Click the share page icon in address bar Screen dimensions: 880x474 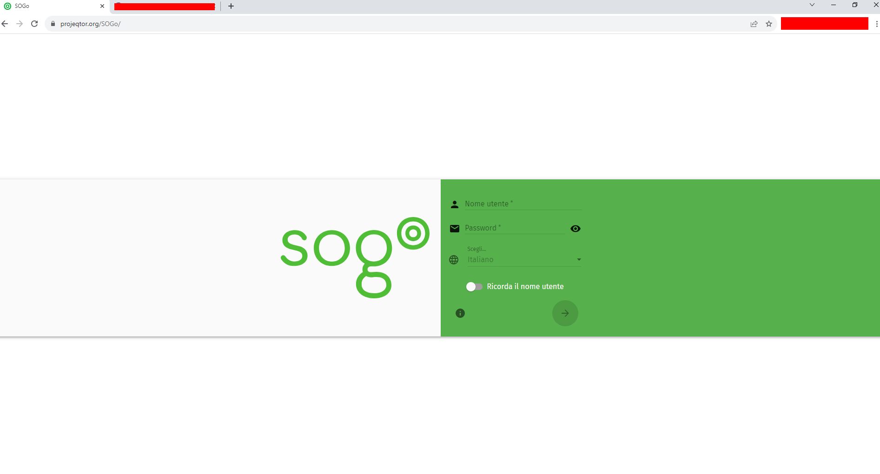click(x=754, y=24)
